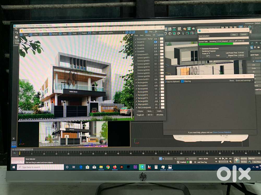Screen dimensions: 261x195
Task: Toggle the VRayLight001 checkbox
Action: [135, 104]
